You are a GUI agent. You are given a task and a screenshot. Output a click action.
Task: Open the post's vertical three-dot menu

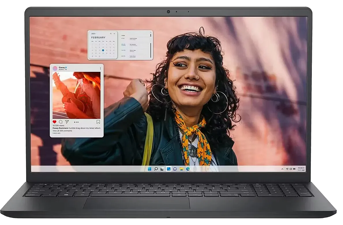point(100,68)
